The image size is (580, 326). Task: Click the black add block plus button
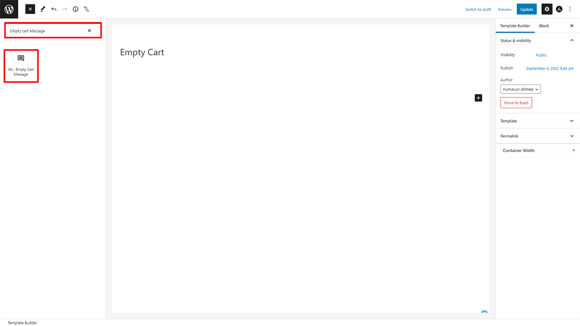click(478, 98)
